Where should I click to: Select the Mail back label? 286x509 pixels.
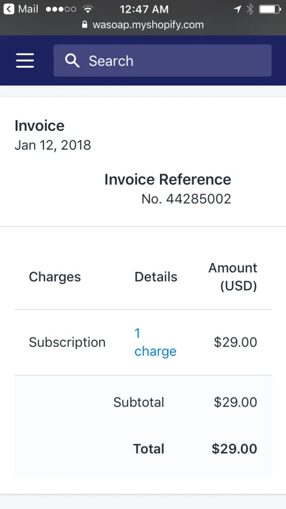click(x=28, y=9)
